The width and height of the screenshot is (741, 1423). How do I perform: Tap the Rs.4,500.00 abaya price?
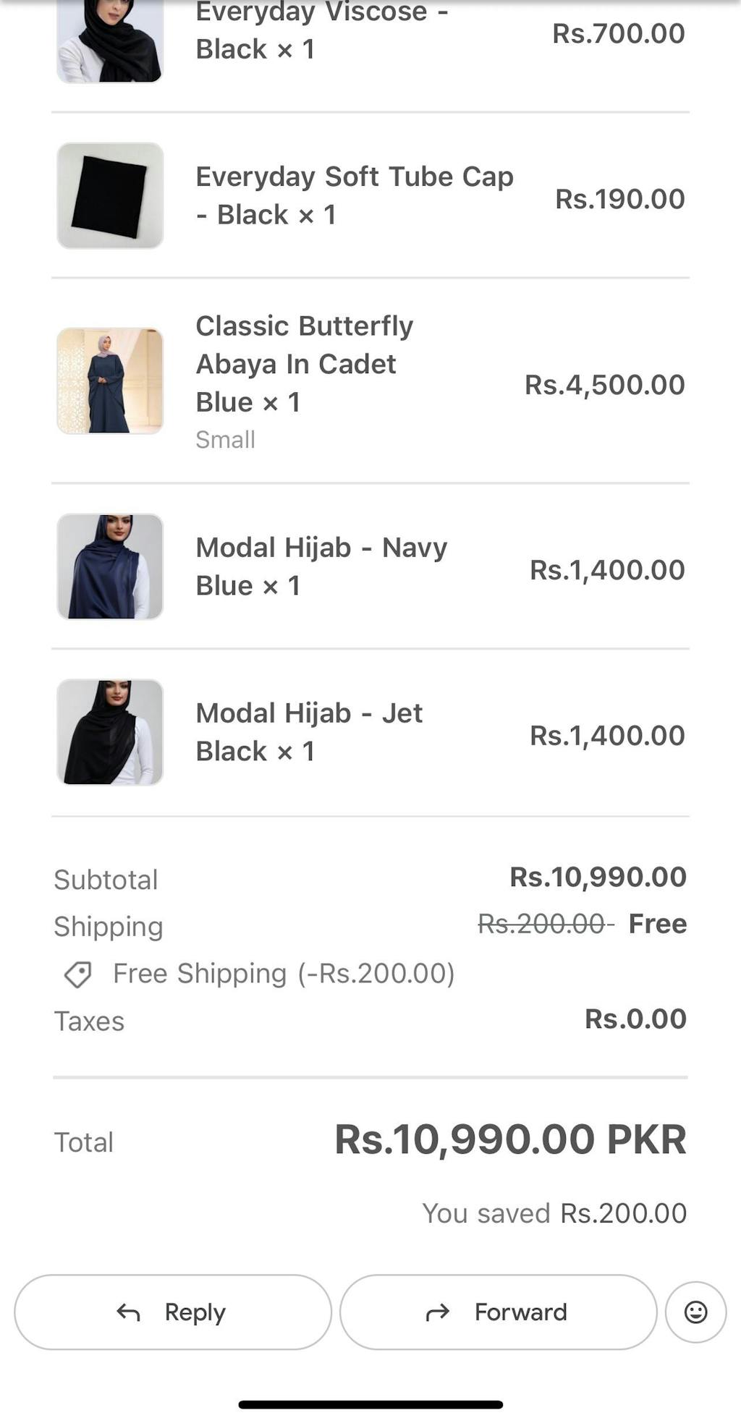click(604, 385)
